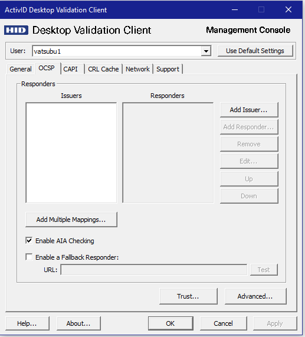Enable a Fallback Responder checkbox
The height and width of the screenshot is (337, 305).
coord(29,257)
